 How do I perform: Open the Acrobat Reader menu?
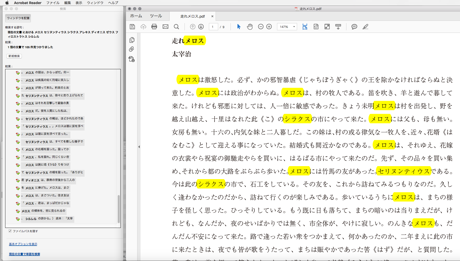28,3
